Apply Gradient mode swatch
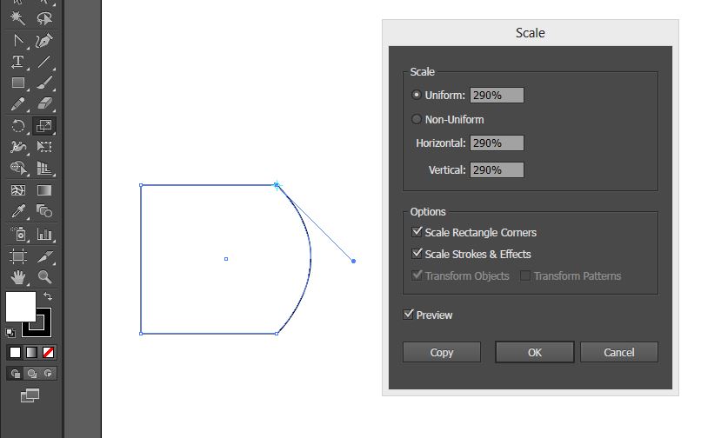The height and width of the screenshot is (438, 721). tap(31, 353)
